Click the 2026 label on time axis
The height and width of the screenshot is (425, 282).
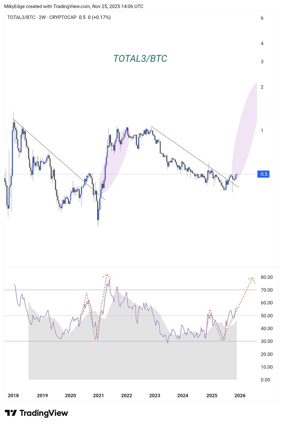240,395
